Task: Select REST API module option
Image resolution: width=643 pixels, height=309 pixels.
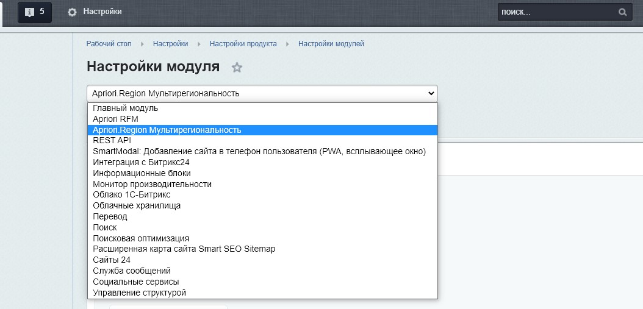Action: (112, 140)
